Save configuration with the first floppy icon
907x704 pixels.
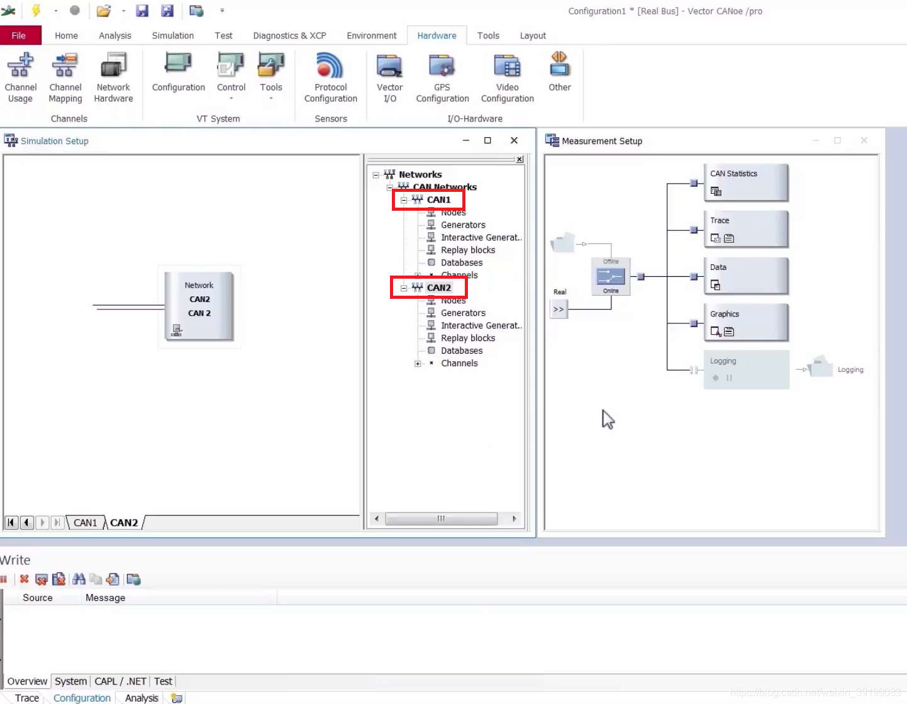[x=142, y=10]
